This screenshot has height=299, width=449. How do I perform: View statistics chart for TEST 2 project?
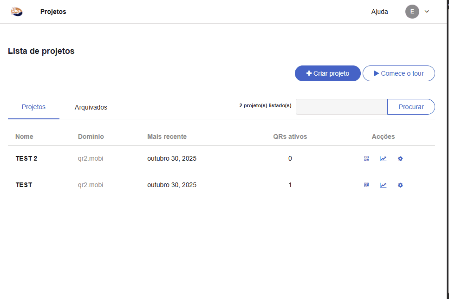coord(383,159)
